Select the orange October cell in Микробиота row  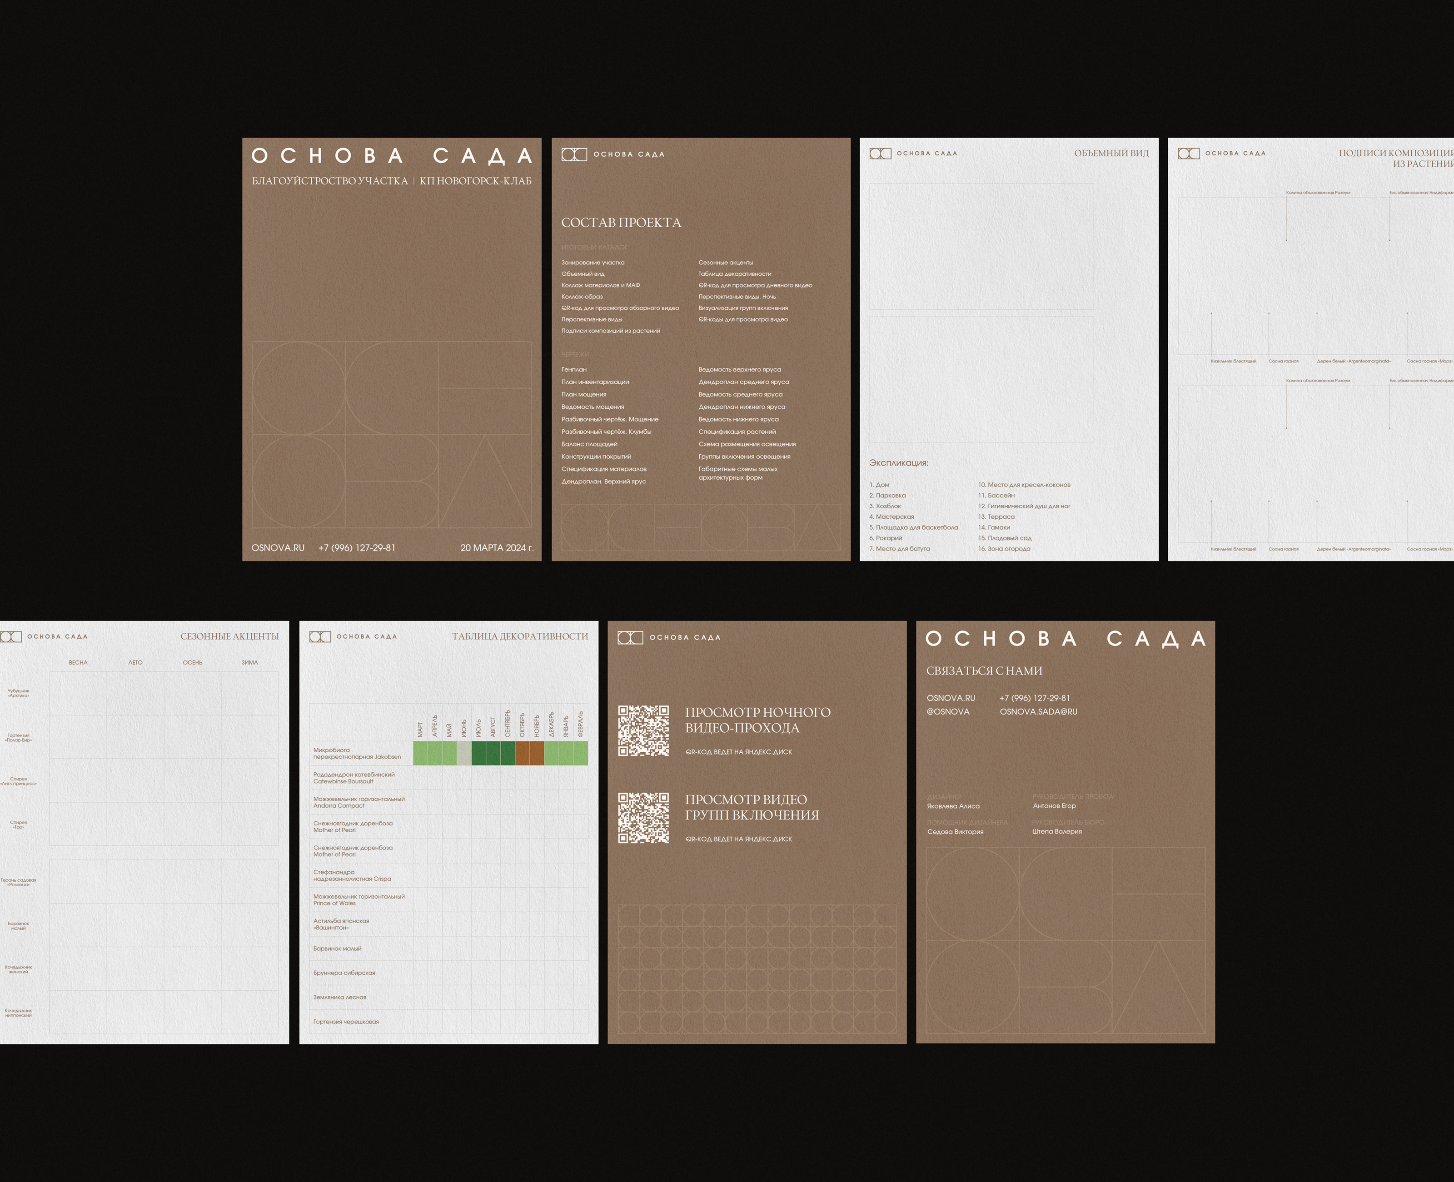point(523,753)
